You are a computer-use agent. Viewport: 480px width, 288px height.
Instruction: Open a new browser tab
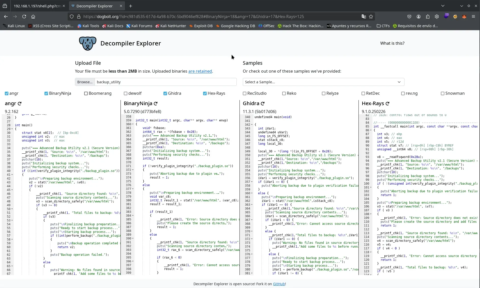[x=130, y=6]
